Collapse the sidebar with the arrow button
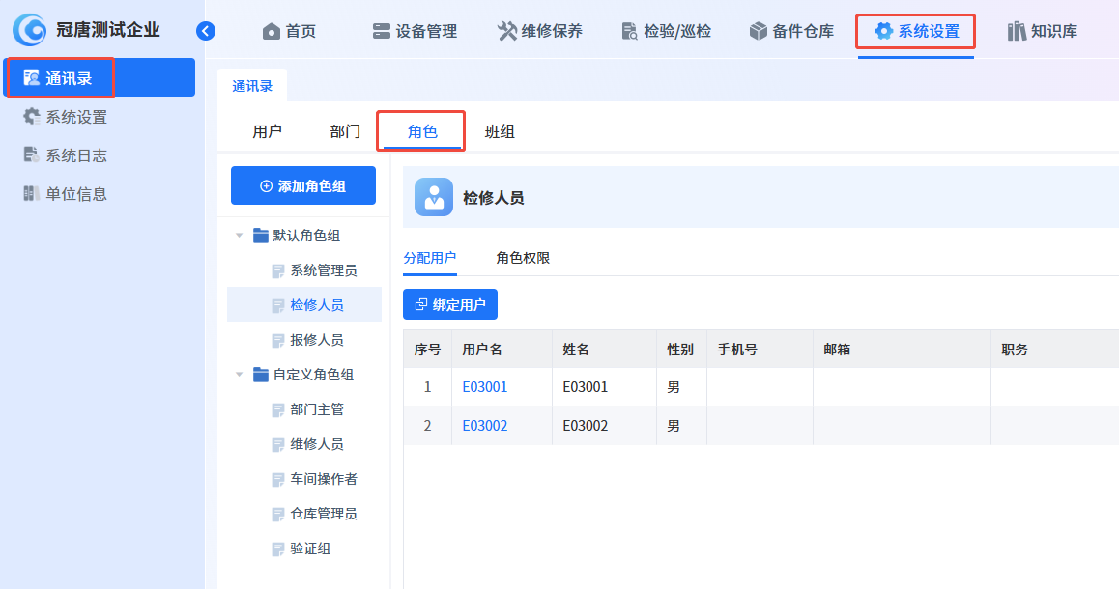Screen dimensions: 1119x589 pos(205,31)
